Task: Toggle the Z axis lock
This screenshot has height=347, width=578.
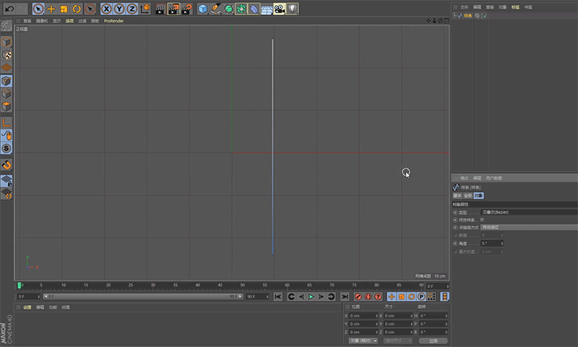Action: coord(131,9)
